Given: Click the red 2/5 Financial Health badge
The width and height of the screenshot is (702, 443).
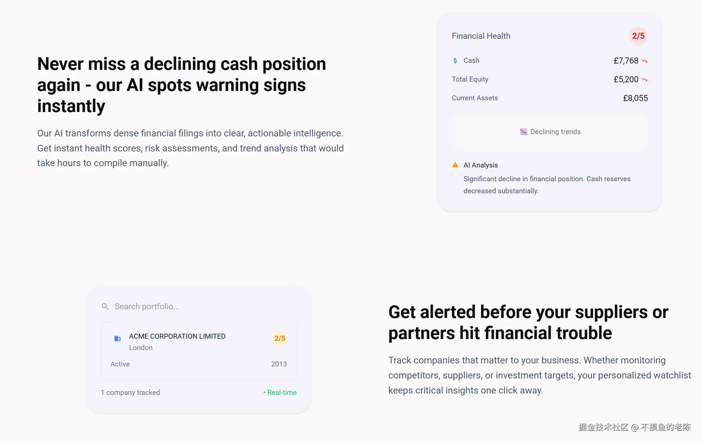Looking at the screenshot, I should (638, 36).
